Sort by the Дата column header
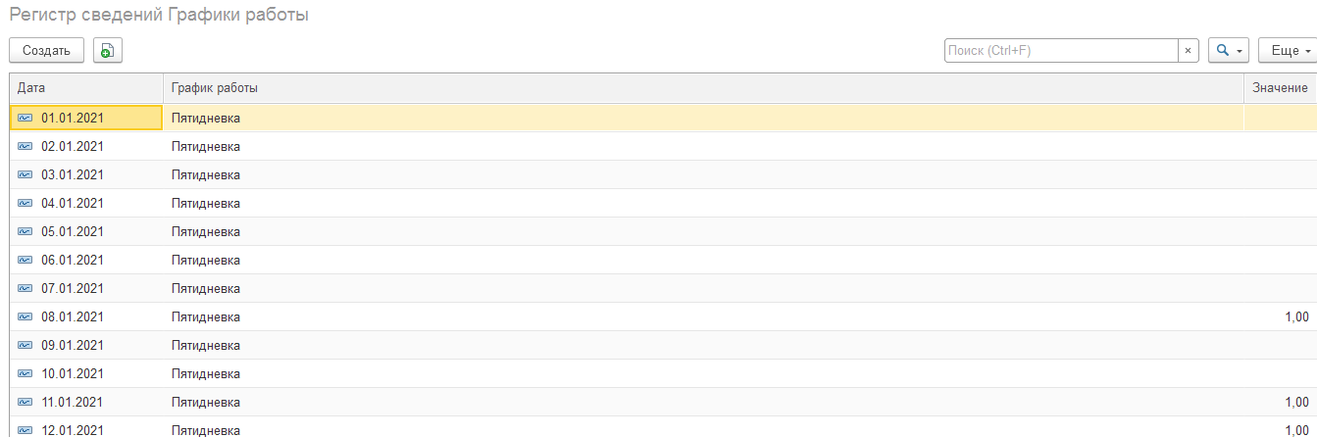Screen dimensions: 1317x437 (x=85, y=88)
